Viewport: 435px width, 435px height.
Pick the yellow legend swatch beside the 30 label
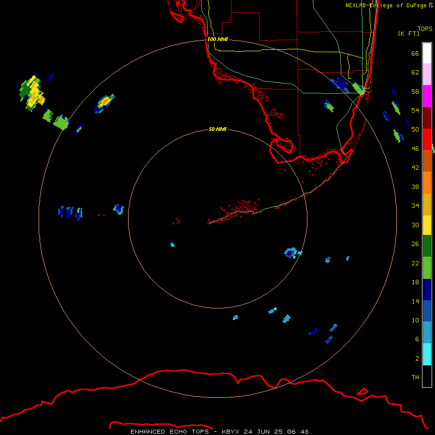click(427, 225)
